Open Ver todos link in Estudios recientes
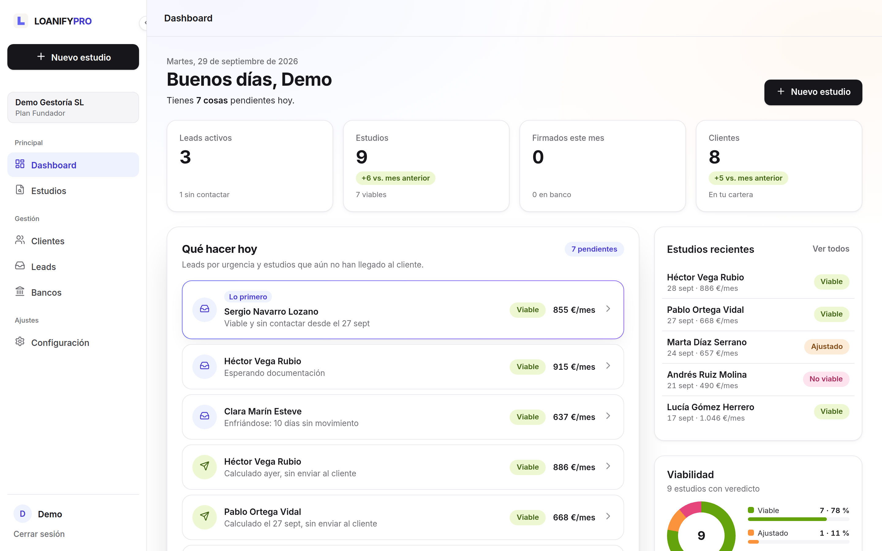 coord(831,249)
